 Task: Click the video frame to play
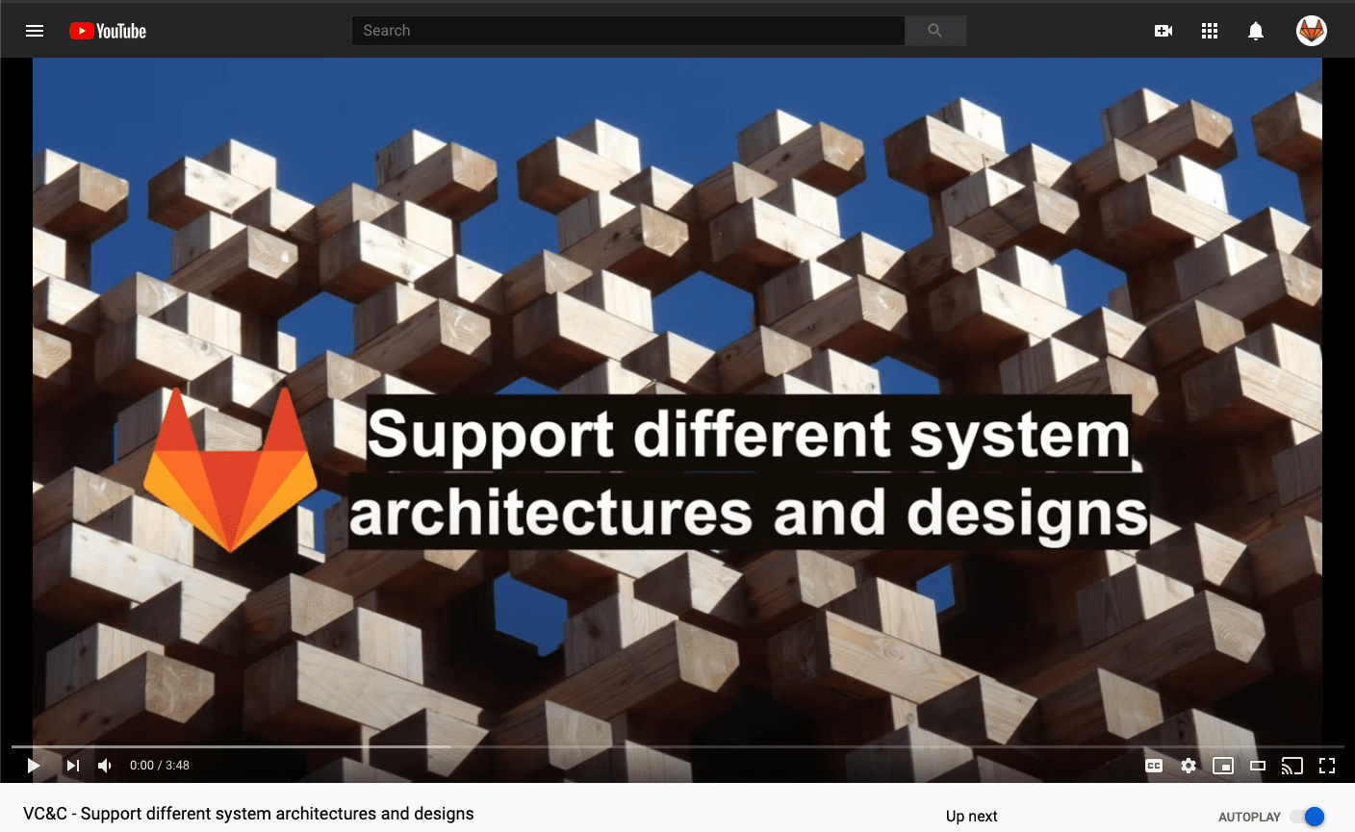[x=677, y=289]
